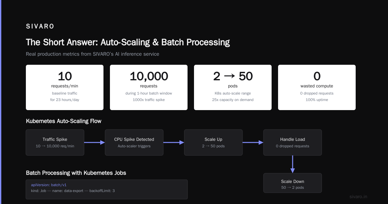Click the SIVARO logo text
Screen dimensions: 388x204
(x=40, y=27)
